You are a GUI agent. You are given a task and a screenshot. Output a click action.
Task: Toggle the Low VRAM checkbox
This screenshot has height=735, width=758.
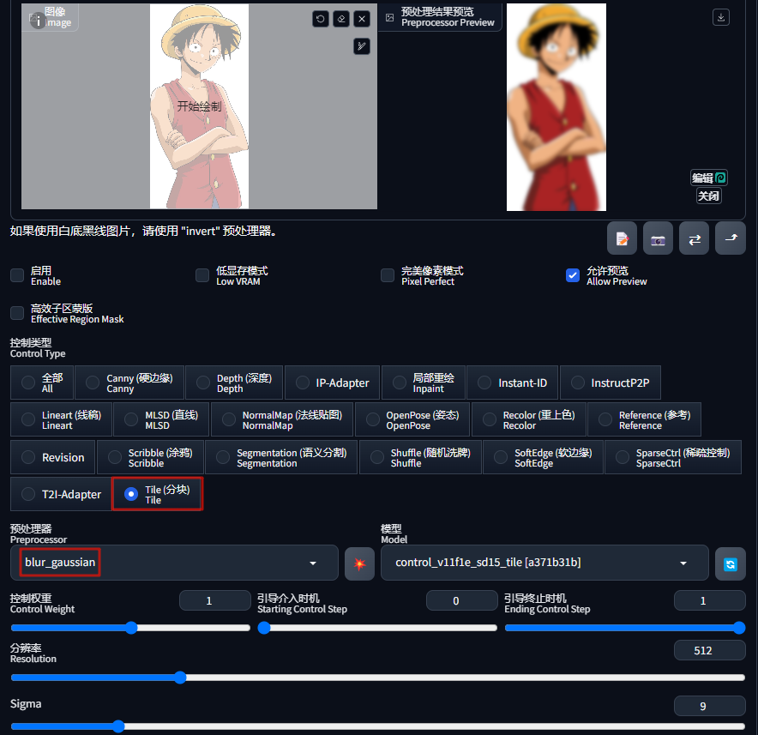click(202, 275)
